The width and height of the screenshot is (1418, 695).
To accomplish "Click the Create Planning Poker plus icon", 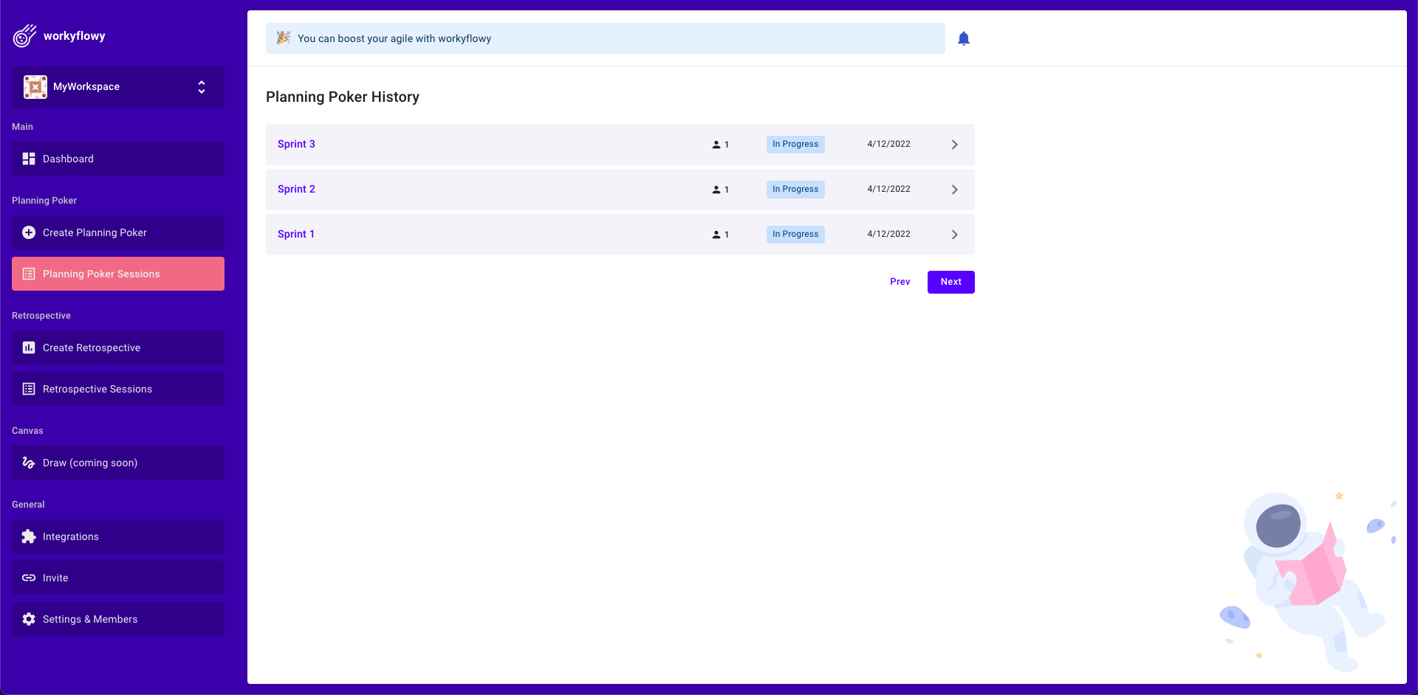I will [28, 232].
